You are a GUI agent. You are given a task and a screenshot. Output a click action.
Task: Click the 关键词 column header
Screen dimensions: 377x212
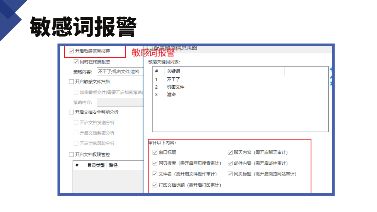click(174, 71)
